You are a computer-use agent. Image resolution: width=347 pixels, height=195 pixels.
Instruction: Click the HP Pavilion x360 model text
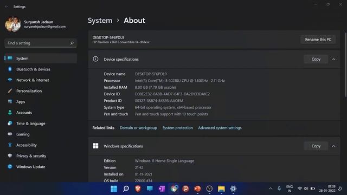(121, 42)
